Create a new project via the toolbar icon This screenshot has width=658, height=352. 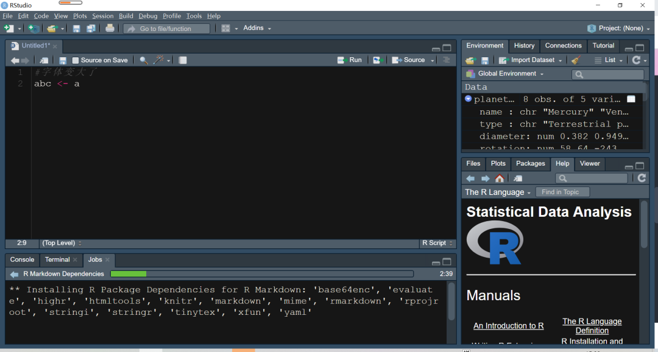pos(33,29)
